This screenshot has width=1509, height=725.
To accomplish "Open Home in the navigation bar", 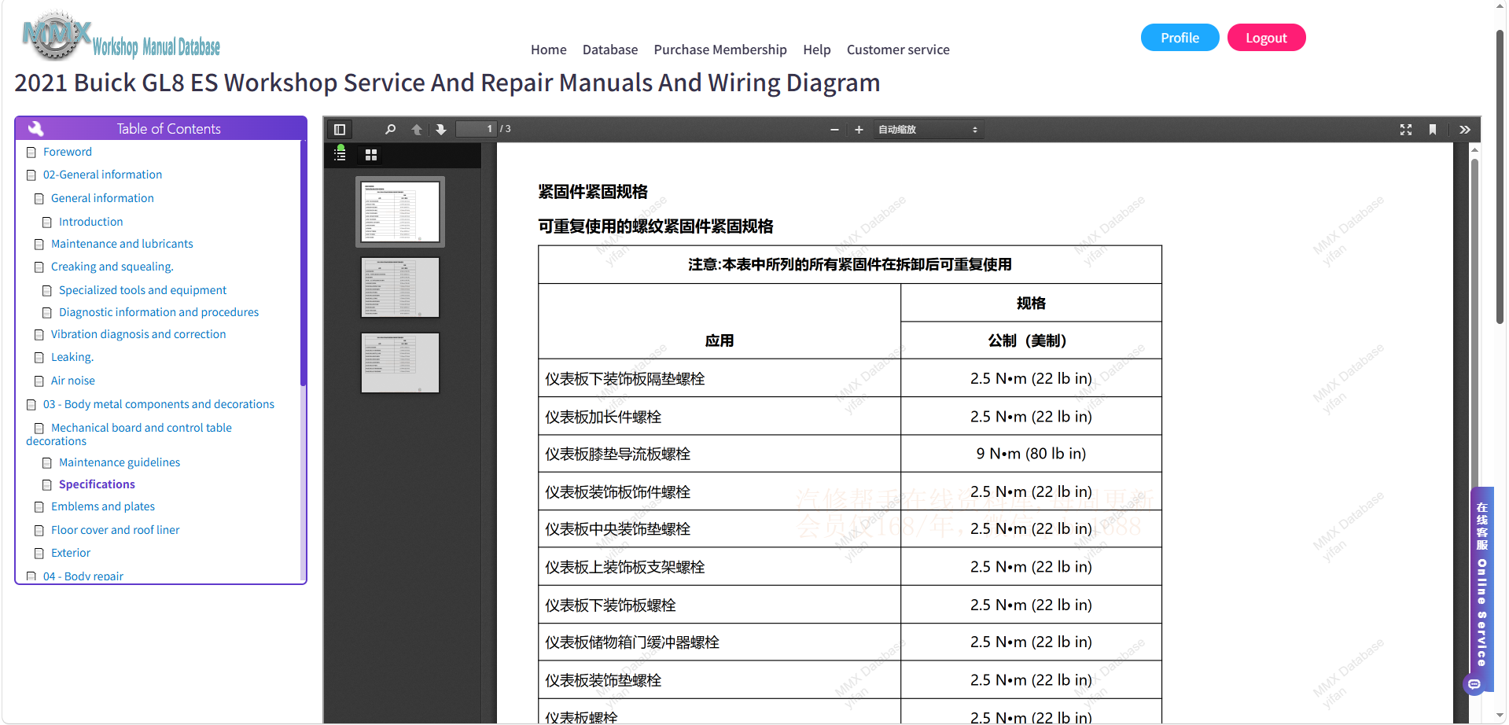I will click(x=548, y=50).
